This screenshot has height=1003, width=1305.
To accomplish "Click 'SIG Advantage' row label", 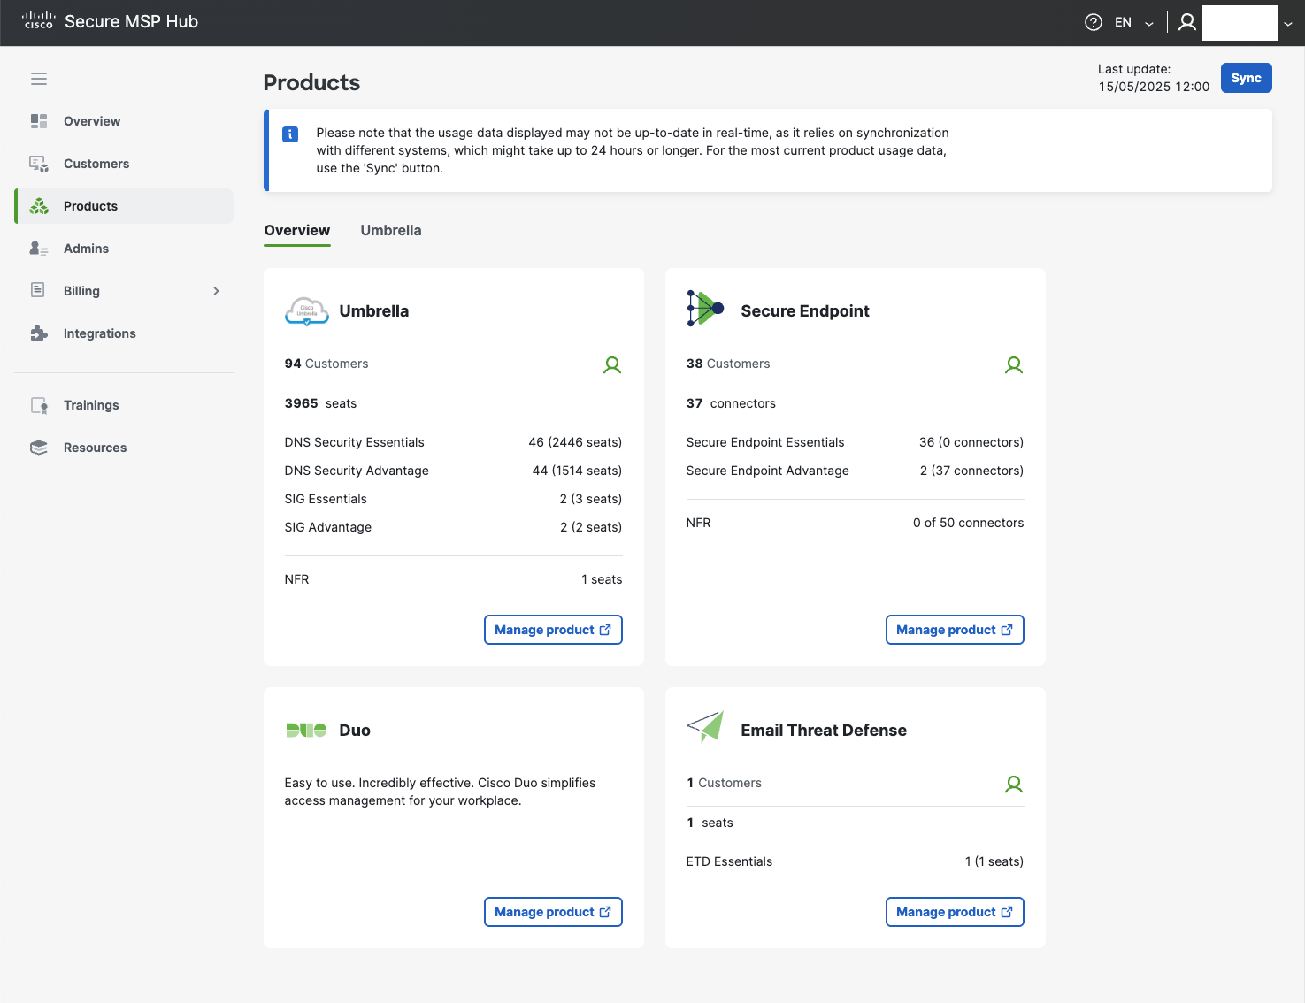I will point(328,527).
